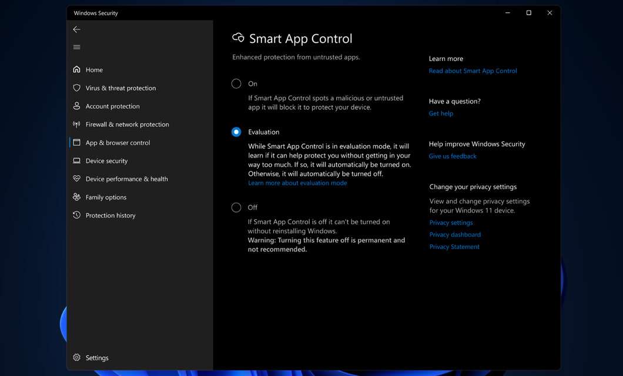The image size is (623, 376).
Task: Click the Device security laptop icon
Action: (77, 160)
